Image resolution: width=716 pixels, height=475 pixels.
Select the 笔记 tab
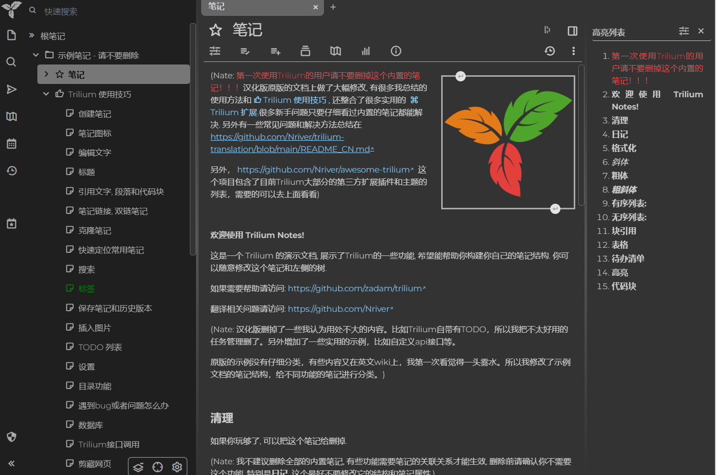coord(256,7)
